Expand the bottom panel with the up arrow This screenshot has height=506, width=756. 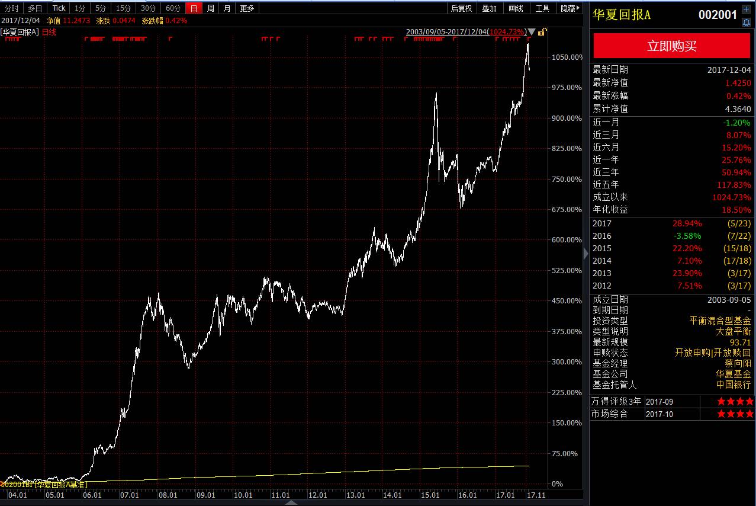pyautogui.click(x=291, y=502)
